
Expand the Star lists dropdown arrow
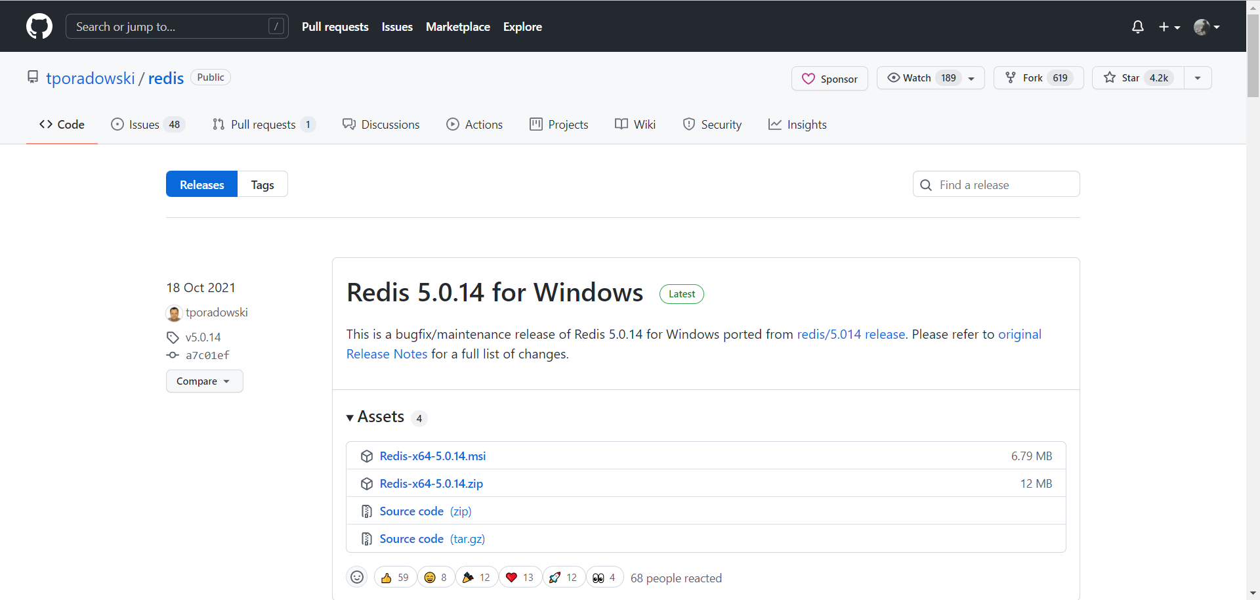click(x=1198, y=78)
